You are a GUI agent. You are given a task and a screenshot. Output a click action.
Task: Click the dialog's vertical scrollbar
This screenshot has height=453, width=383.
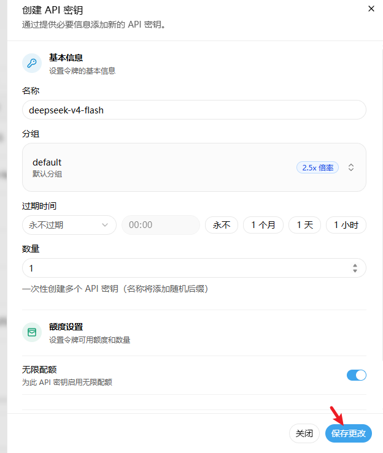[382, 205]
